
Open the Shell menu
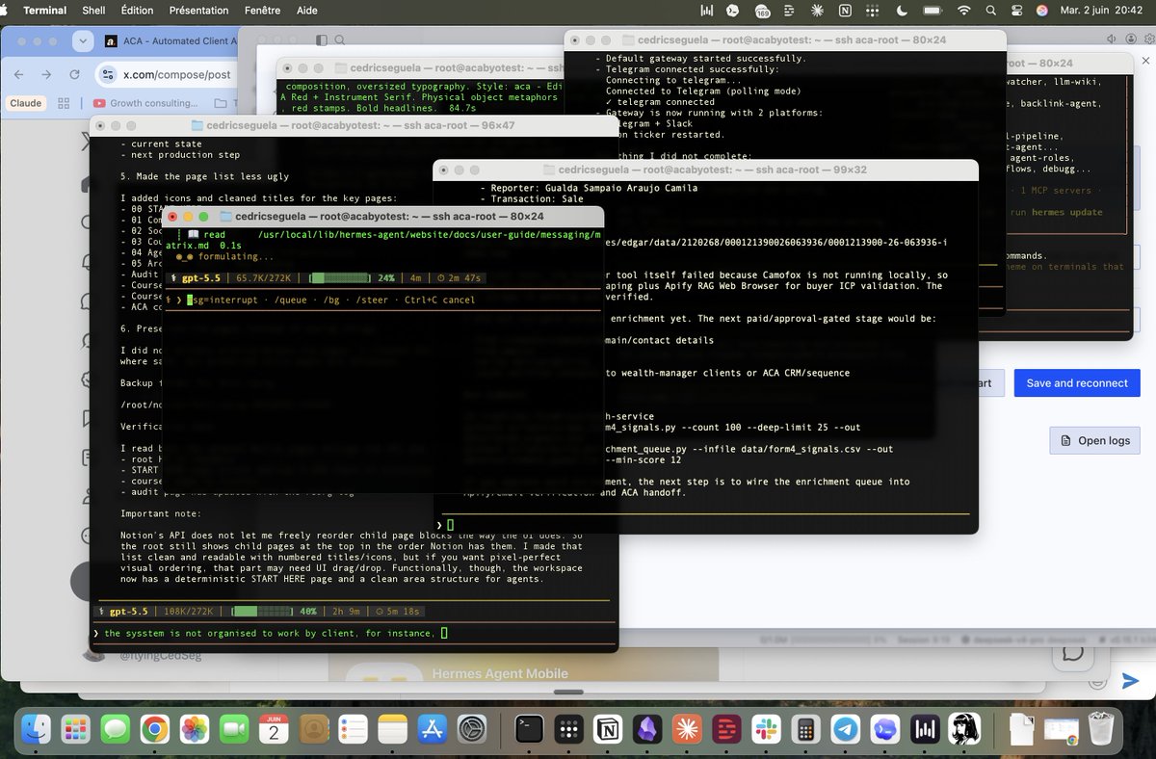[x=94, y=11]
